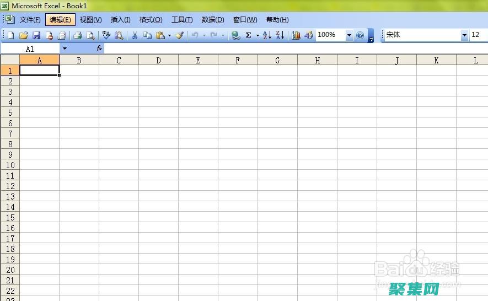Viewport: 488px width, 301px height.
Task: Select column D header
Action: pos(158,60)
